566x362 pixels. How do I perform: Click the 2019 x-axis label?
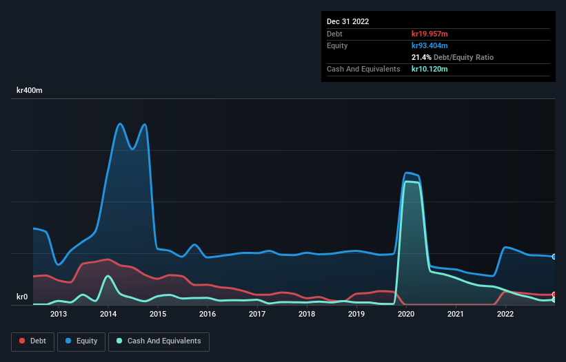(356, 314)
